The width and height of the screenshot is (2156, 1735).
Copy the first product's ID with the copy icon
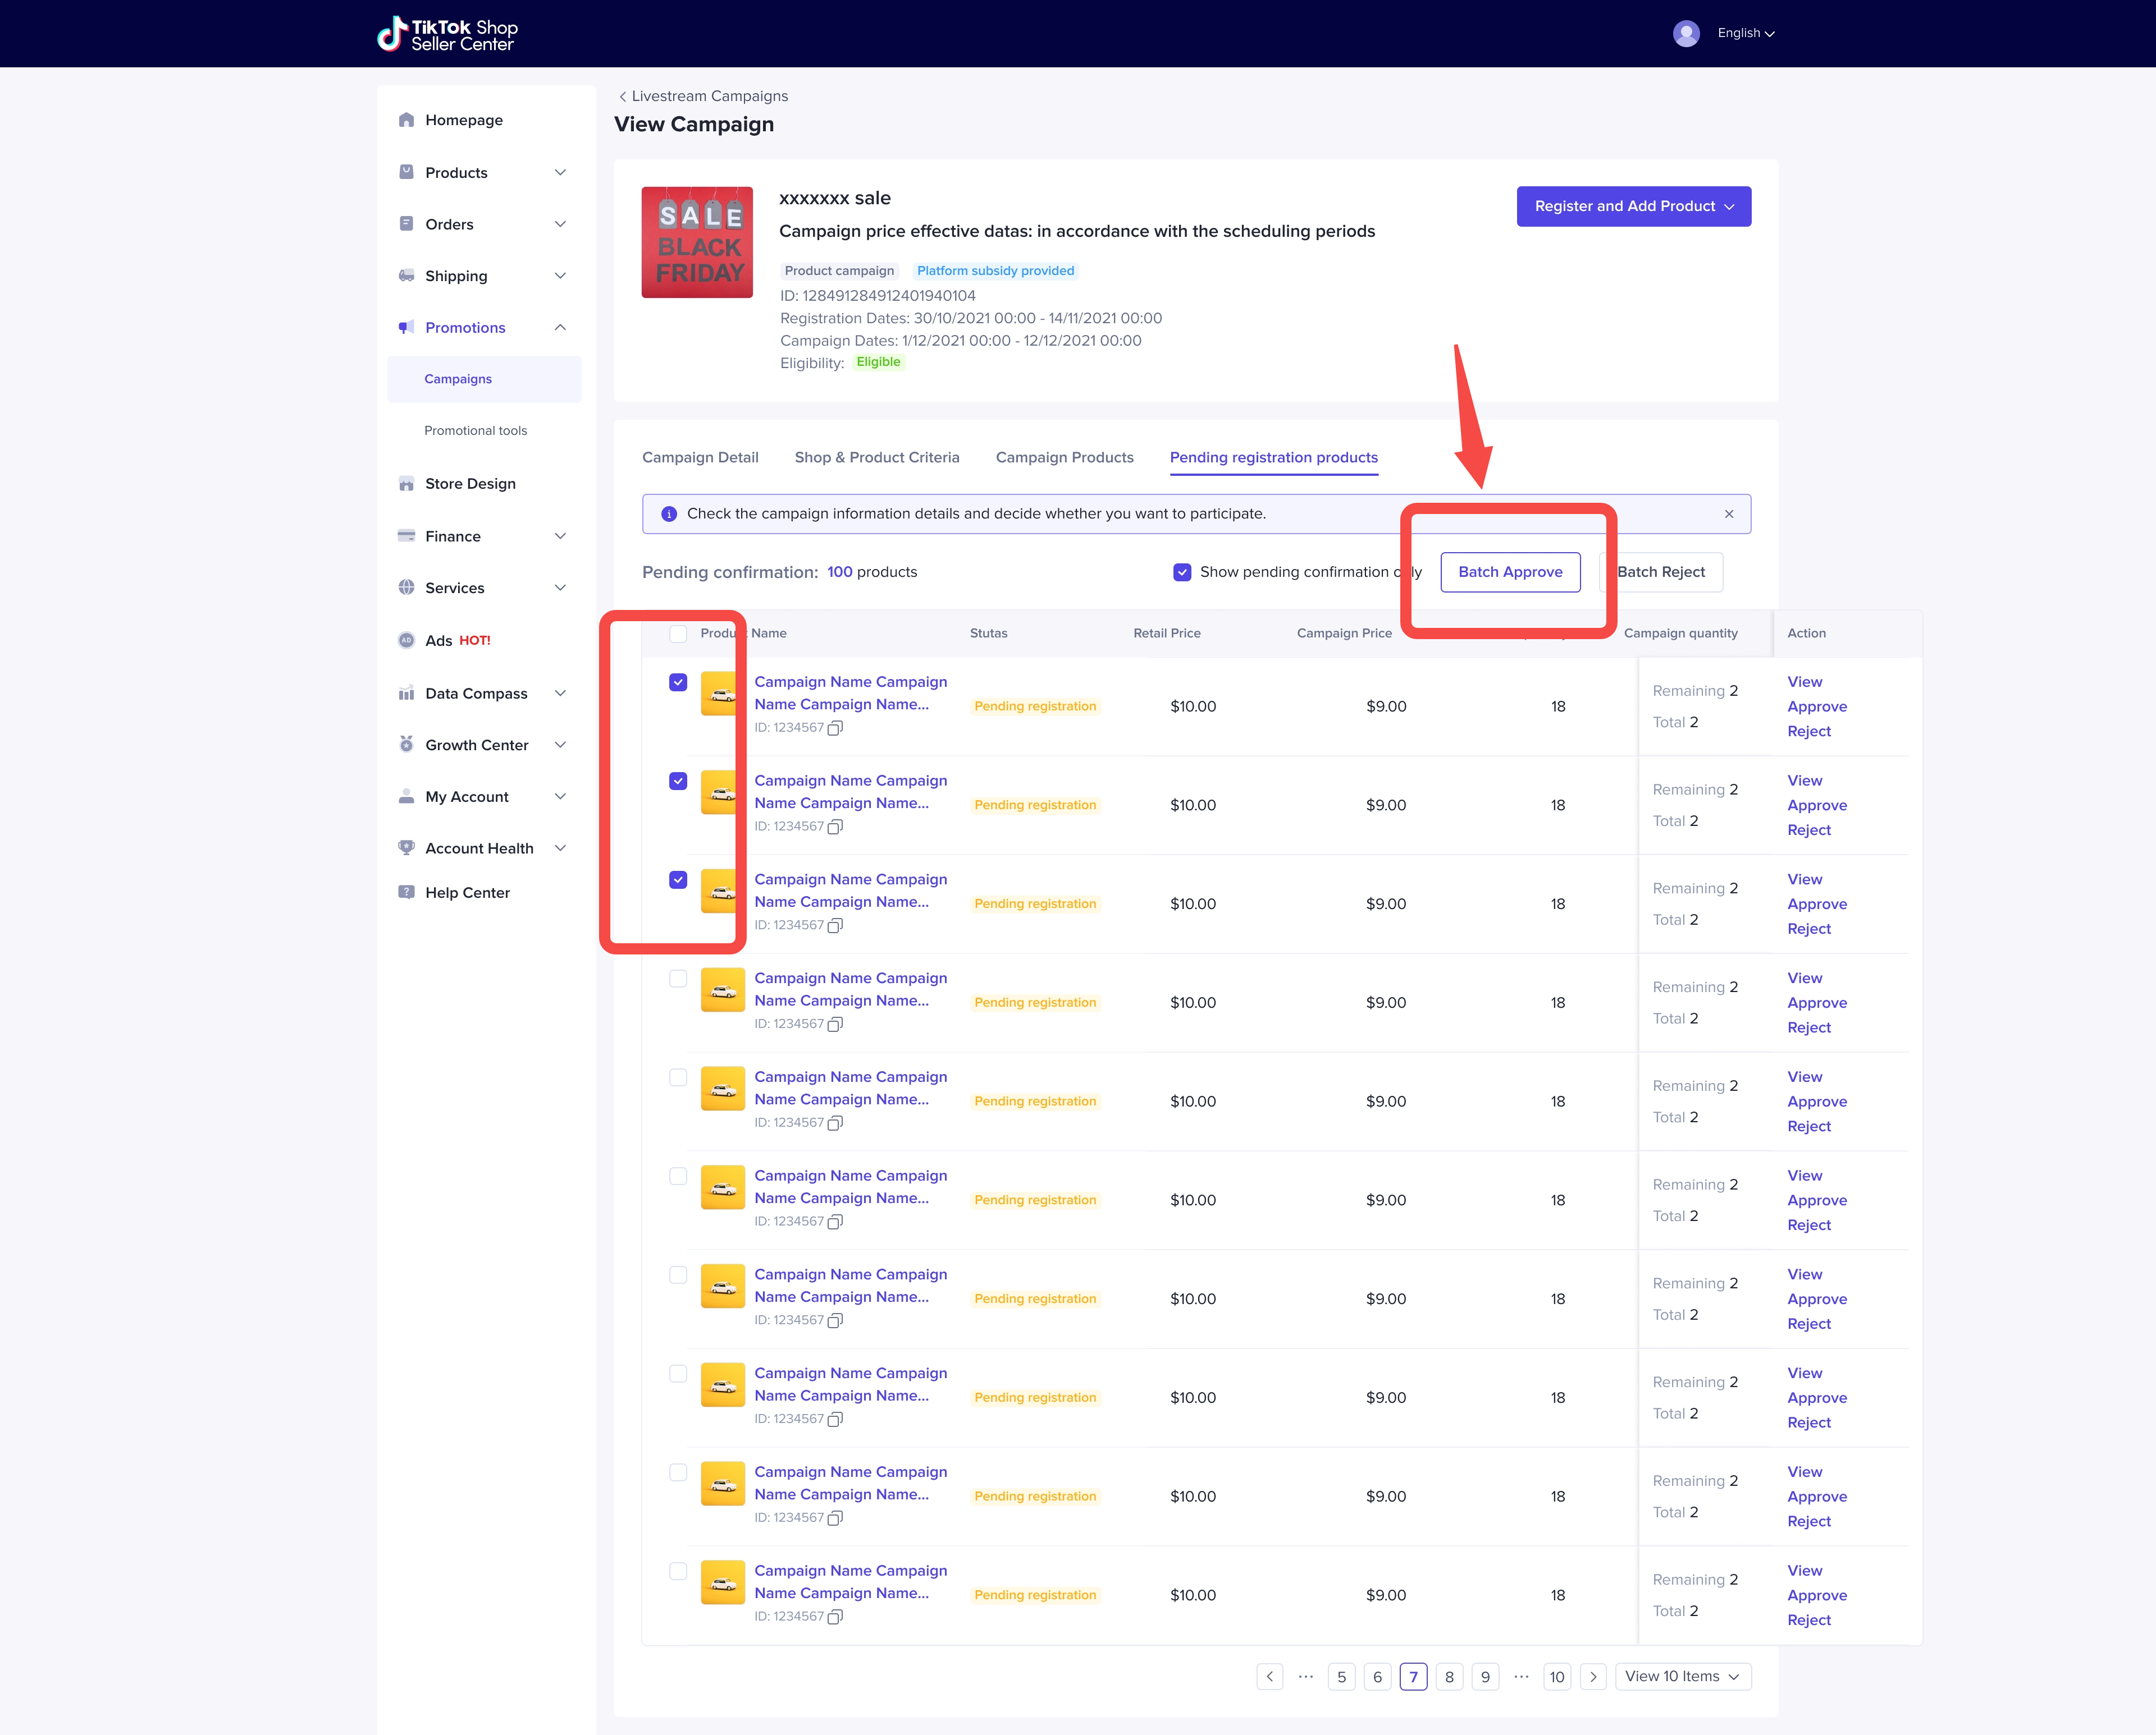[x=835, y=728]
